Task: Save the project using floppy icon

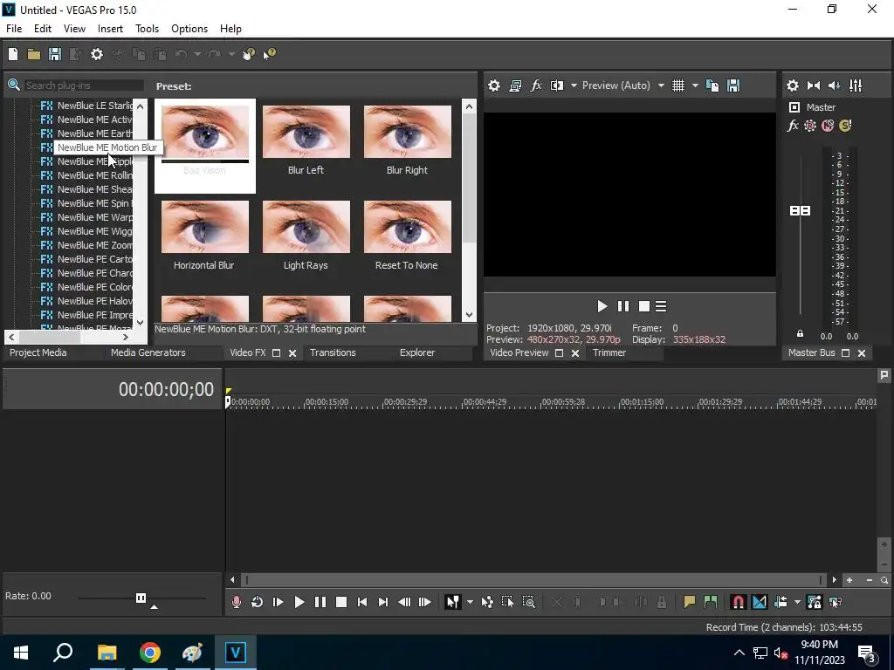Action: coord(55,54)
